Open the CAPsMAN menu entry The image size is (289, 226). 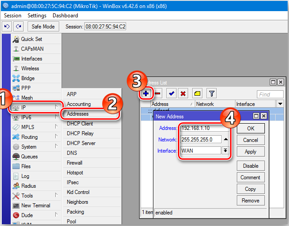coord(36,49)
